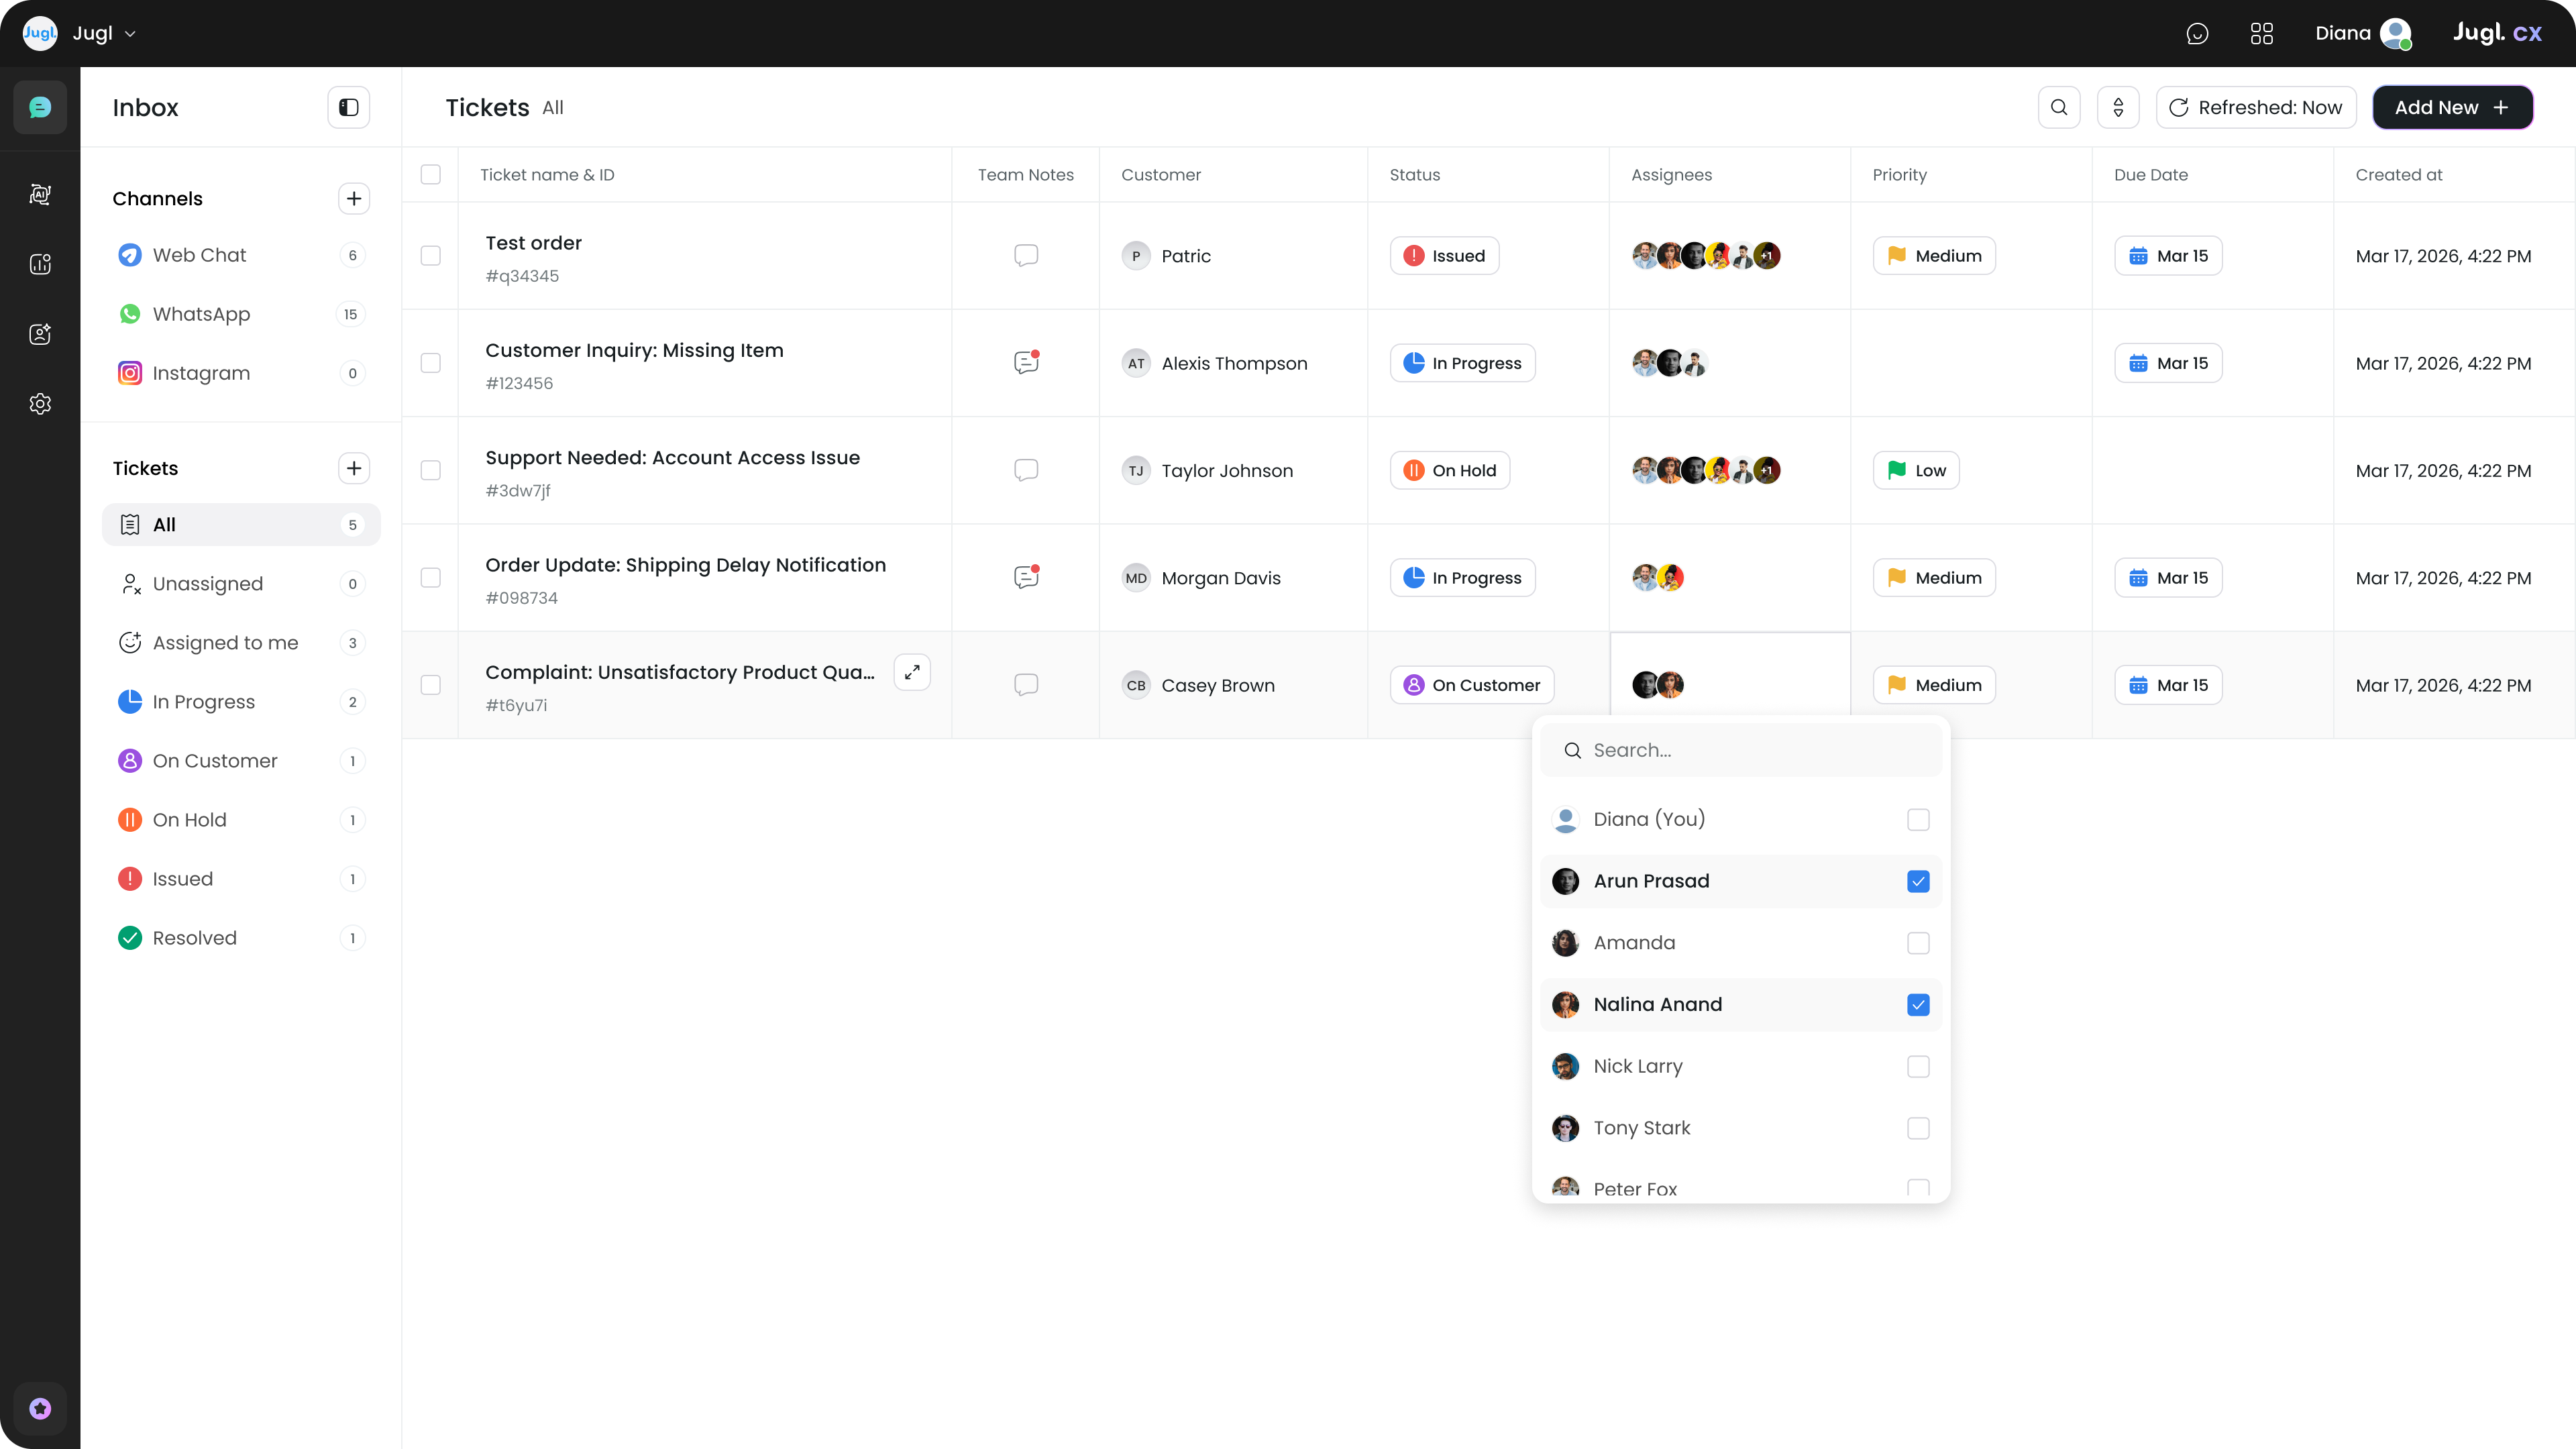Image resolution: width=2576 pixels, height=1449 pixels.
Task: Check Tony Stark as assignee
Action: click(1918, 1128)
